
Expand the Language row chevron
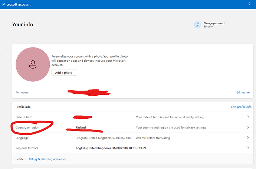pyautogui.click(x=248, y=138)
